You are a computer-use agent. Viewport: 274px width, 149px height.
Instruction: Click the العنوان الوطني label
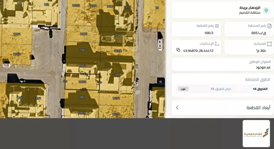pos(260,62)
